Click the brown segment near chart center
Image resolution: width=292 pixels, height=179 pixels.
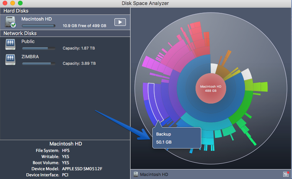click(x=222, y=71)
